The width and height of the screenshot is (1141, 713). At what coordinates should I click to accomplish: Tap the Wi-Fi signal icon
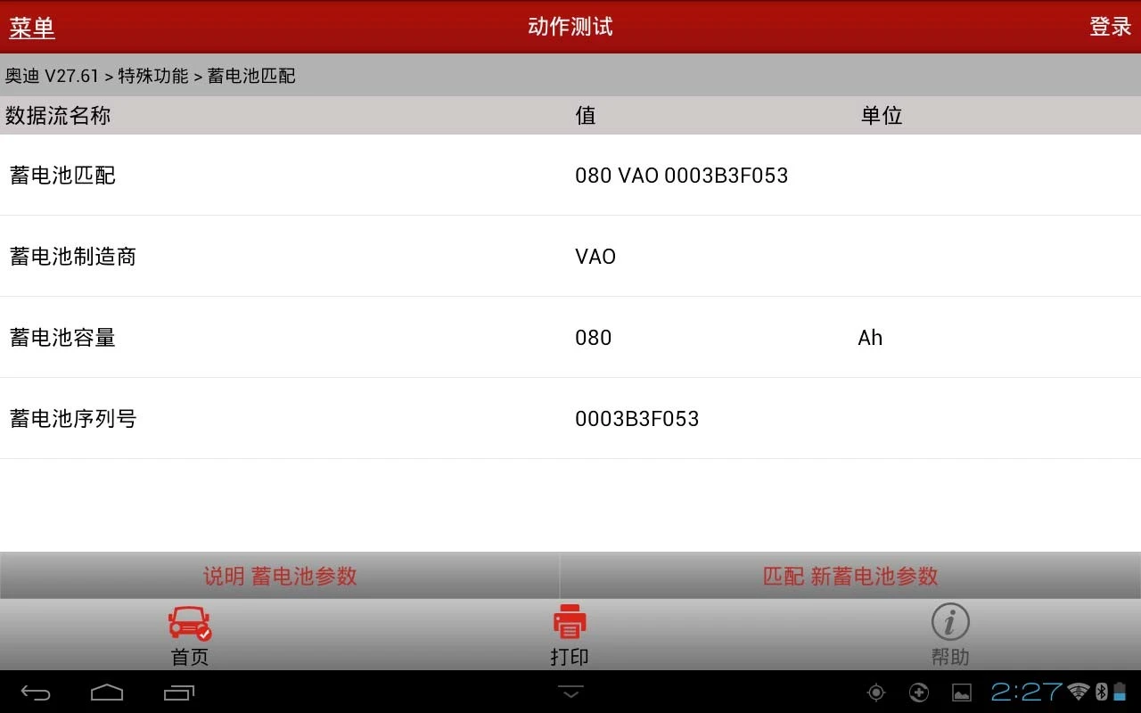point(1079,692)
